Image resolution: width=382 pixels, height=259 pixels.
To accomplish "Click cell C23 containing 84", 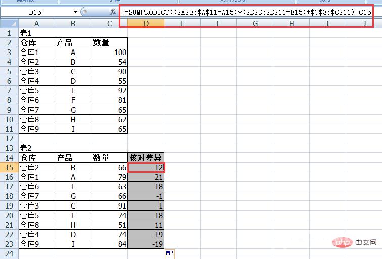I will point(109,244).
